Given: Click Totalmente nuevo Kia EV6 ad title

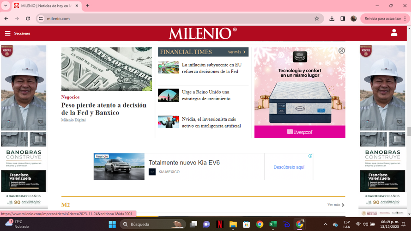Looking at the screenshot, I should [x=184, y=163].
